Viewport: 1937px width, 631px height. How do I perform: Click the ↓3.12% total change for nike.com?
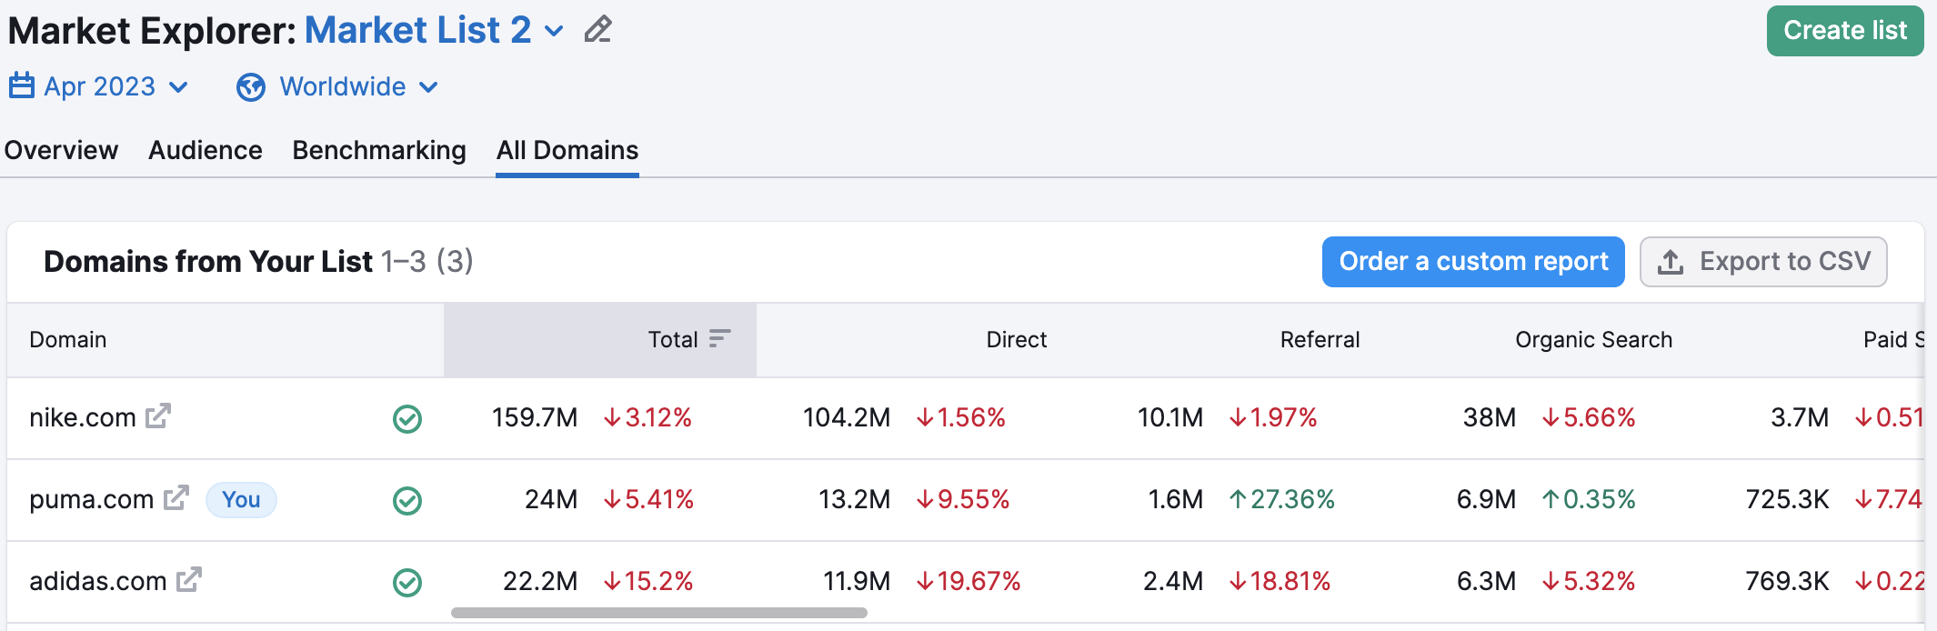pos(647,418)
